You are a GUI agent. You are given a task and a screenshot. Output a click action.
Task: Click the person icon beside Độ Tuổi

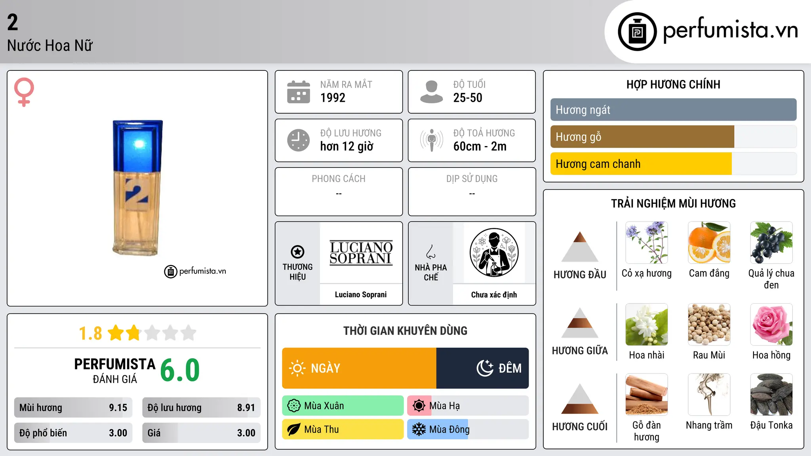[x=431, y=92]
